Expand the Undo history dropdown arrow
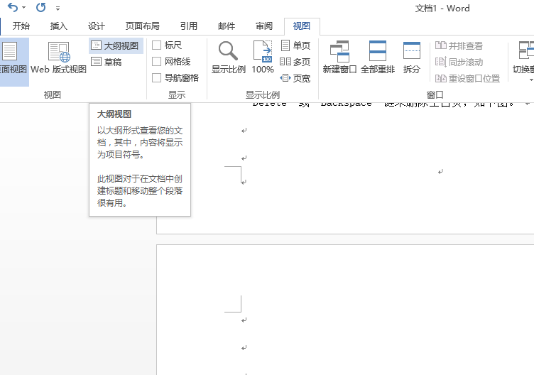This screenshot has height=375, width=534. coord(24,9)
